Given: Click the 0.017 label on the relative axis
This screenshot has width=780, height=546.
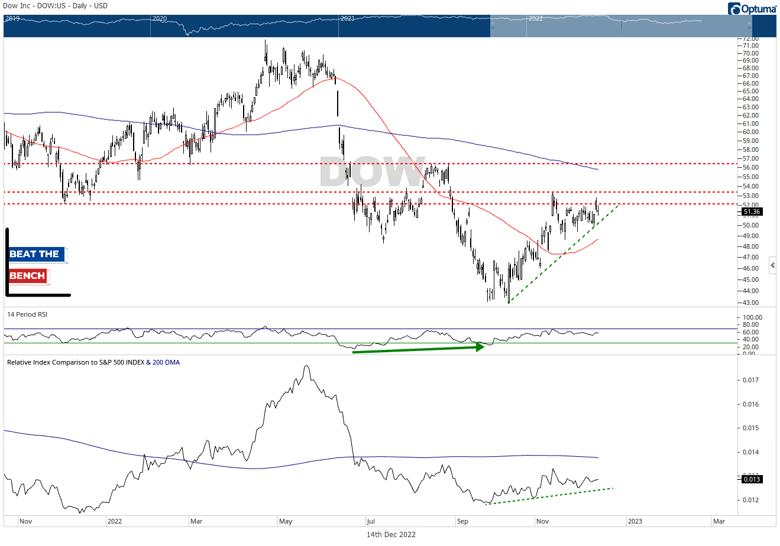Looking at the screenshot, I should [751, 380].
